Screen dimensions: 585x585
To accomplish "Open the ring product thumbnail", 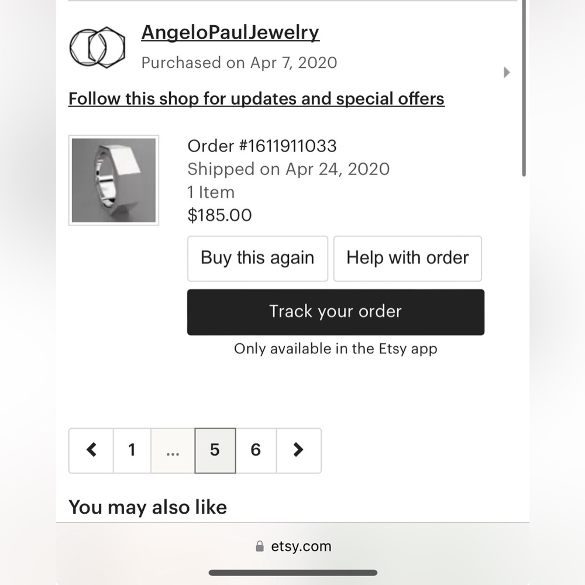I will (113, 180).
